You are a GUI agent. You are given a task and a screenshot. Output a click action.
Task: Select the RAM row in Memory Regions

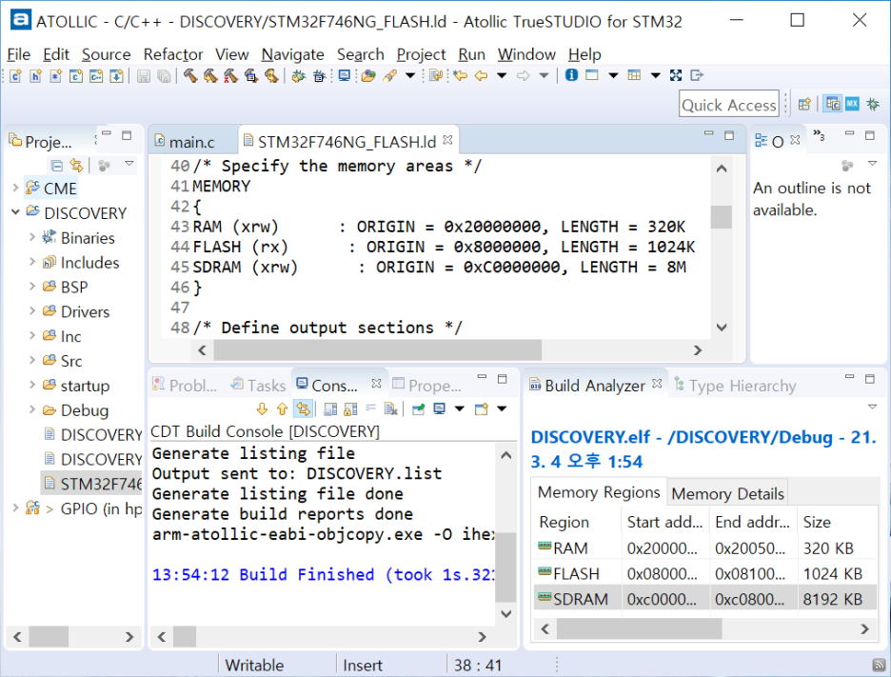(705, 548)
